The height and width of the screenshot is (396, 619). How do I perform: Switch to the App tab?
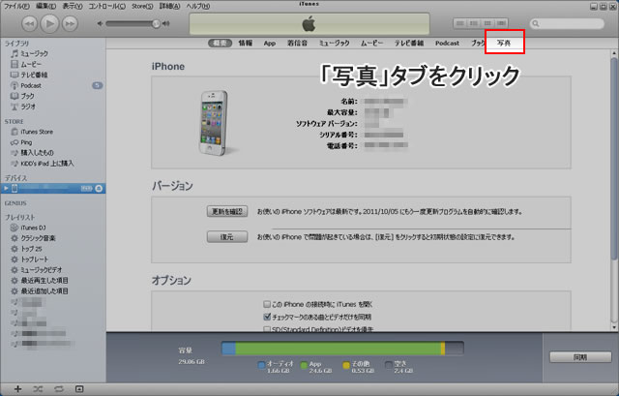click(x=270, y=43)
